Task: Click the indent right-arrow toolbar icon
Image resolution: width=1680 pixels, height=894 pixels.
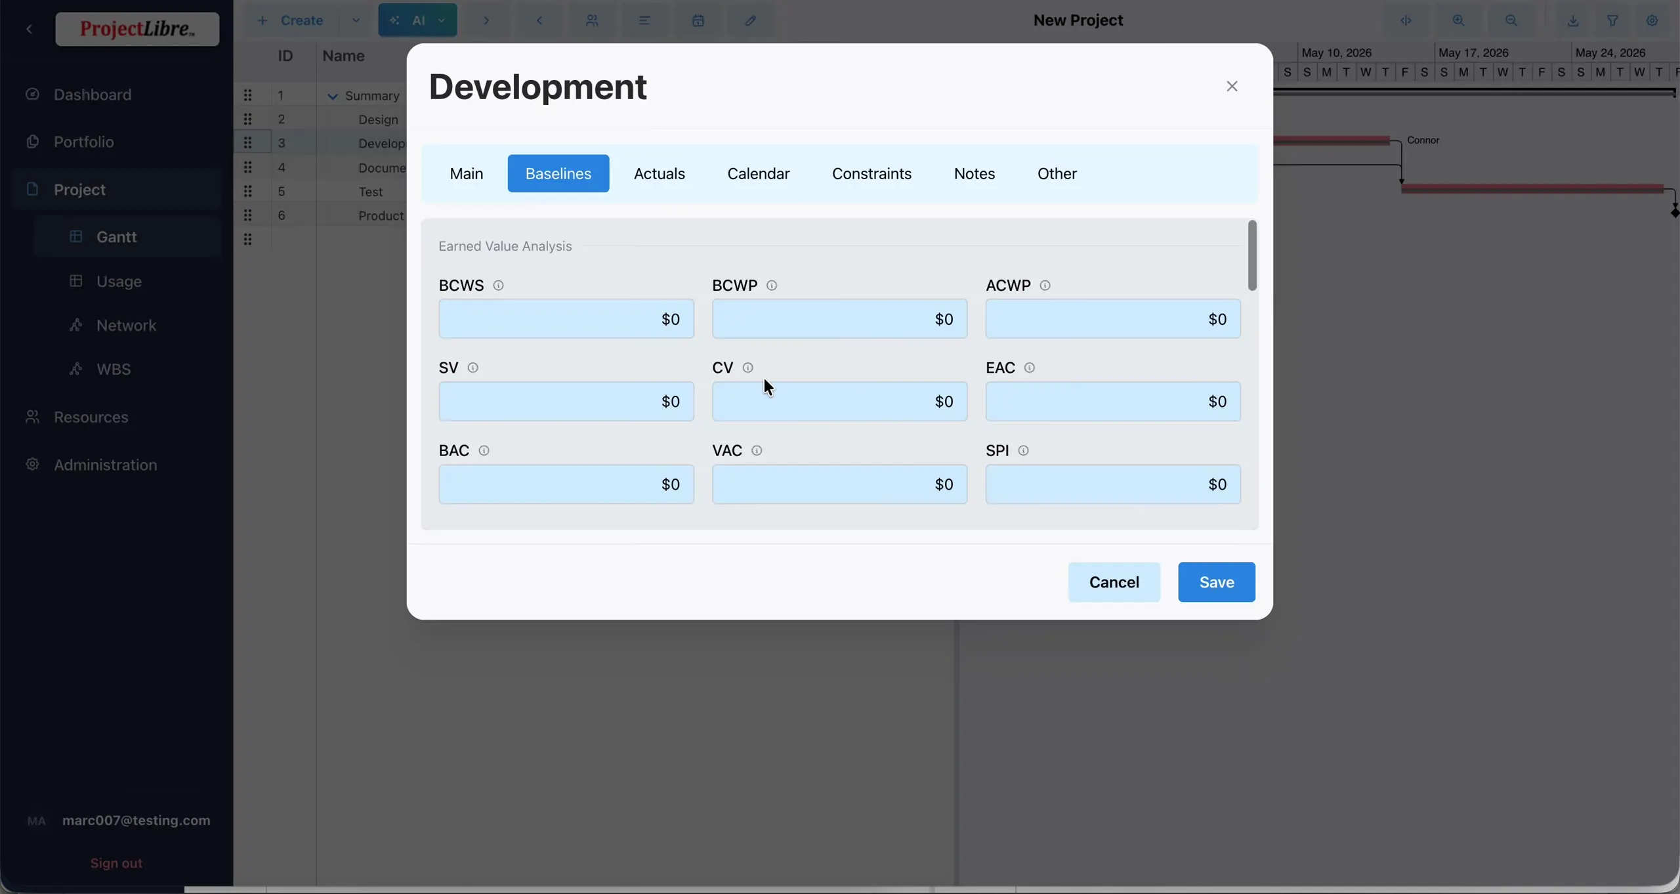Action: (486, 20)
